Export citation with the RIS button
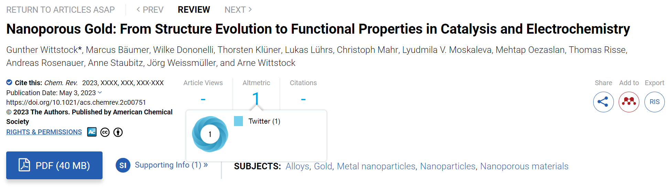The image size is (672, 193). [654, 102]
